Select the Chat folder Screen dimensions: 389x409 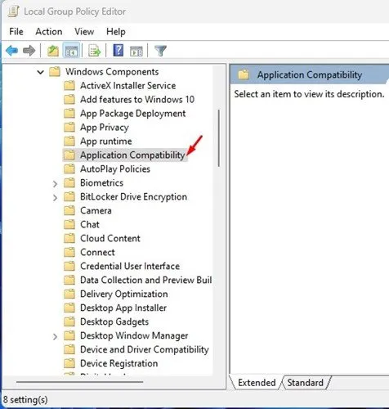[90, 224]
